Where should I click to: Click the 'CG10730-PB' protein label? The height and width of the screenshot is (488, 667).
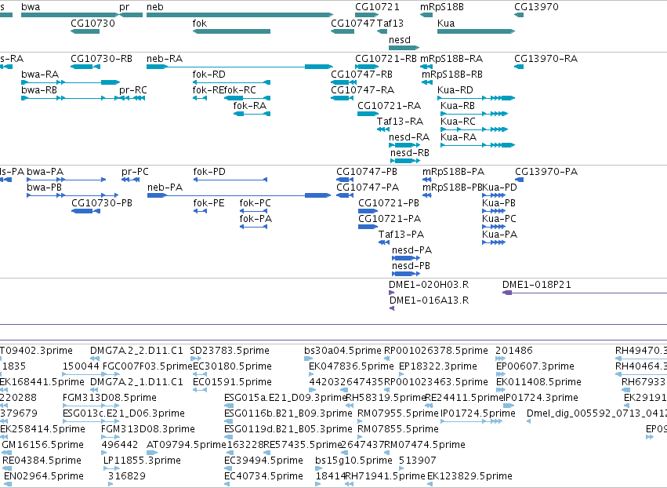[102, 203]
